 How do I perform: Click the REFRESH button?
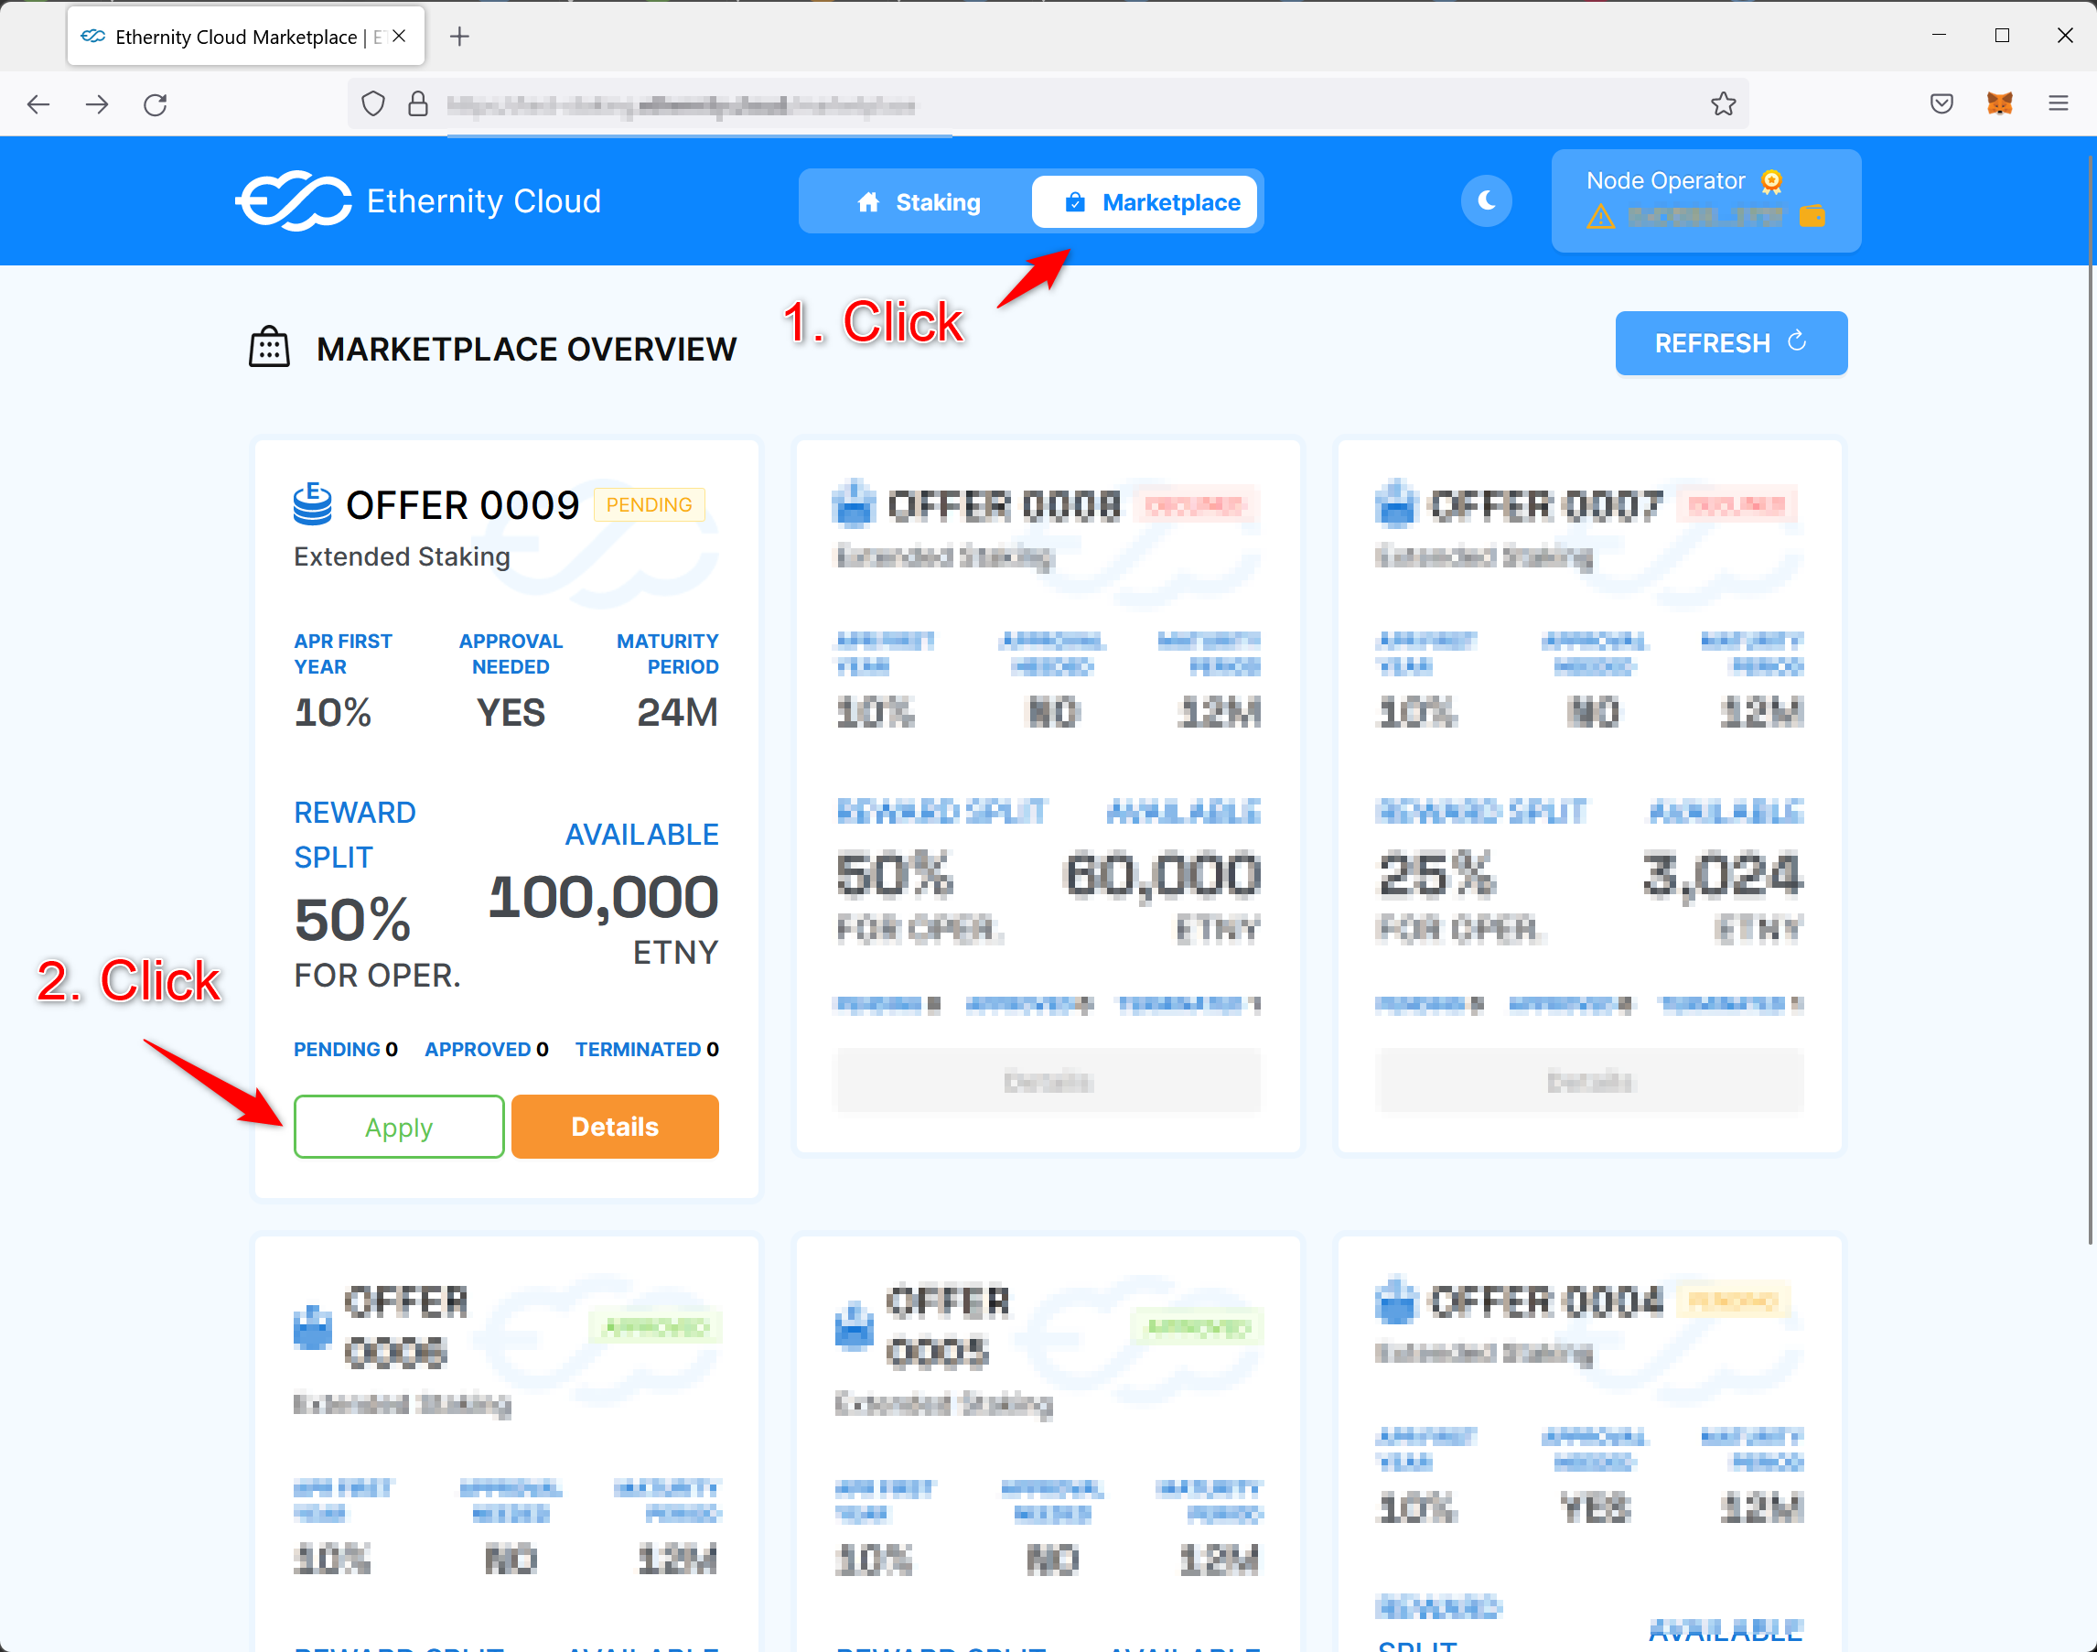[x=1731, y=343]
